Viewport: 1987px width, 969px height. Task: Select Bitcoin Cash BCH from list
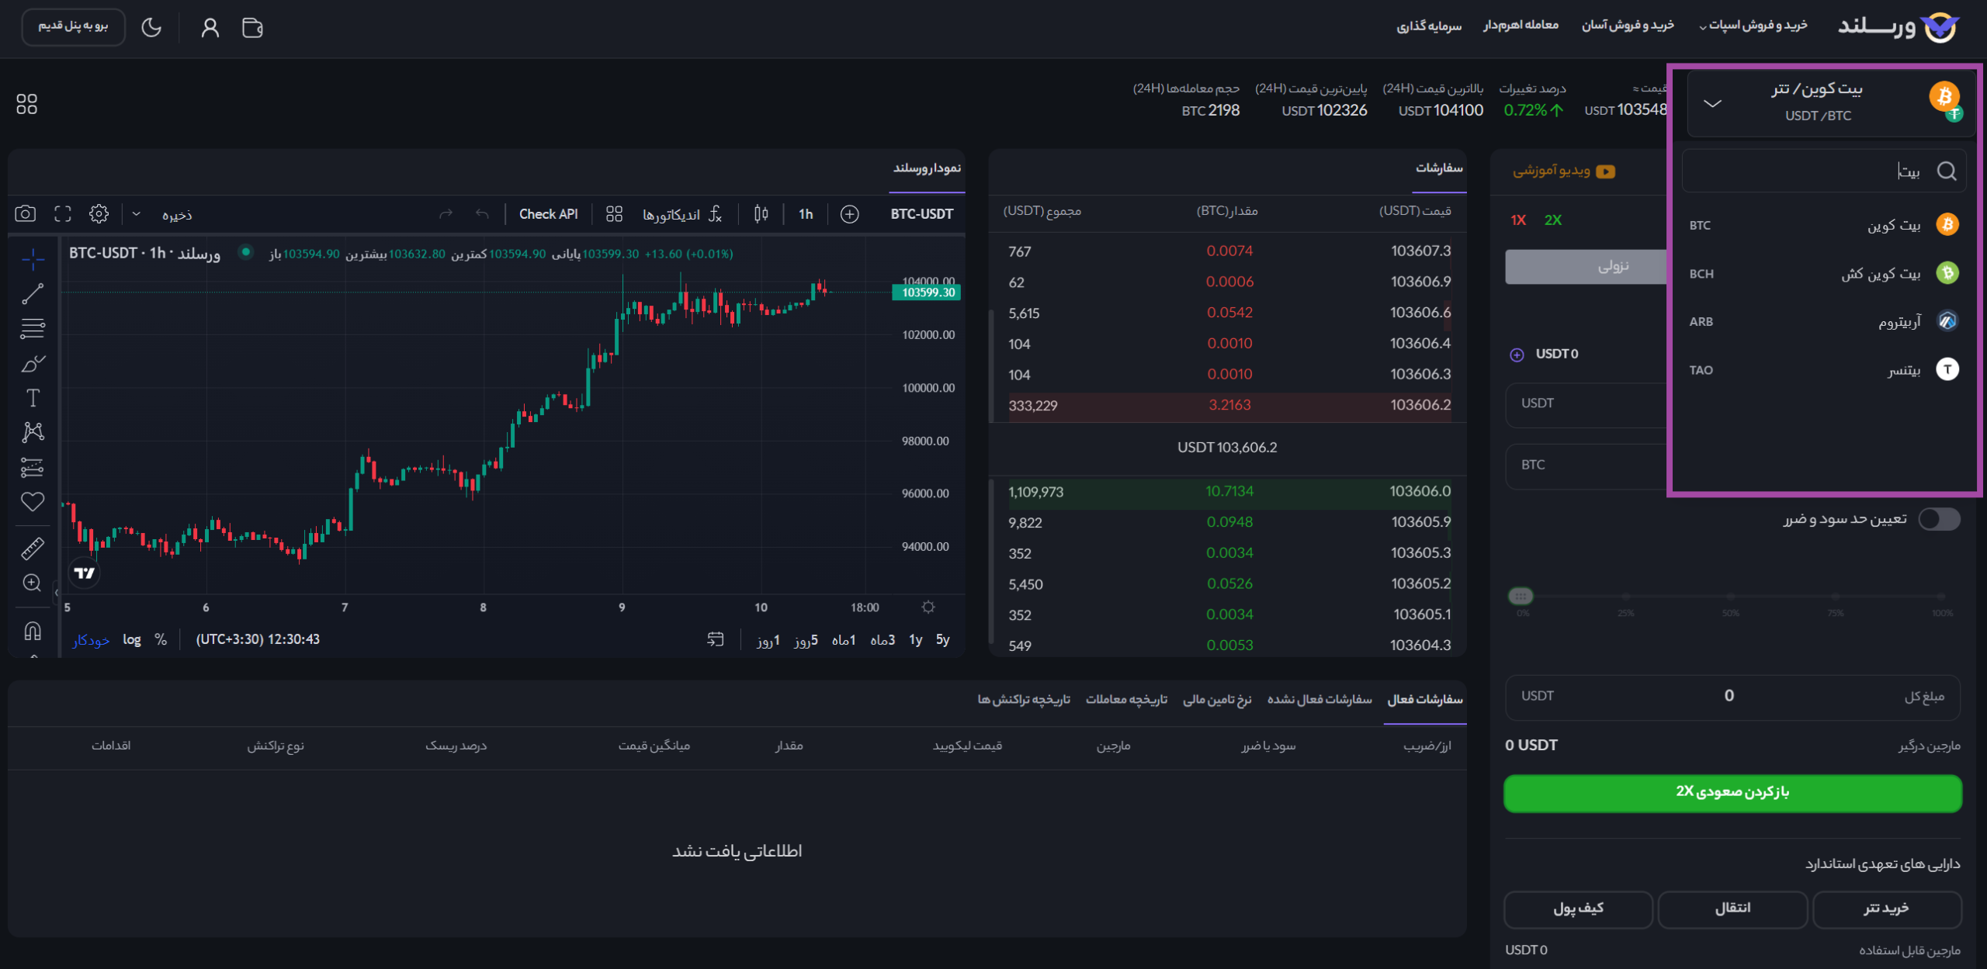point(1824,273)
